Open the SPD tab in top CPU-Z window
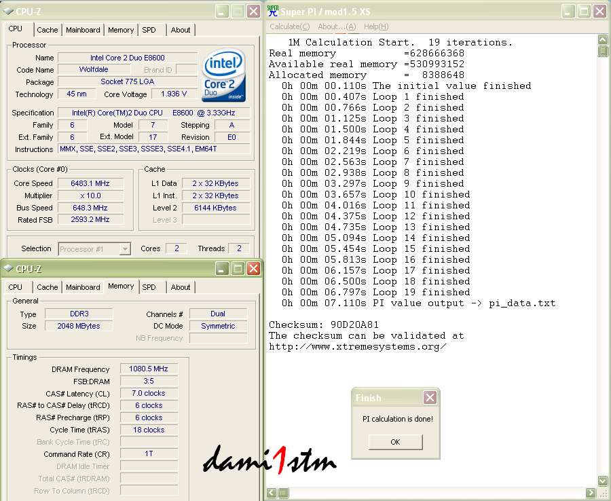Image resolution: width=611 pixels, height=501 pixels. pos(149,30)
